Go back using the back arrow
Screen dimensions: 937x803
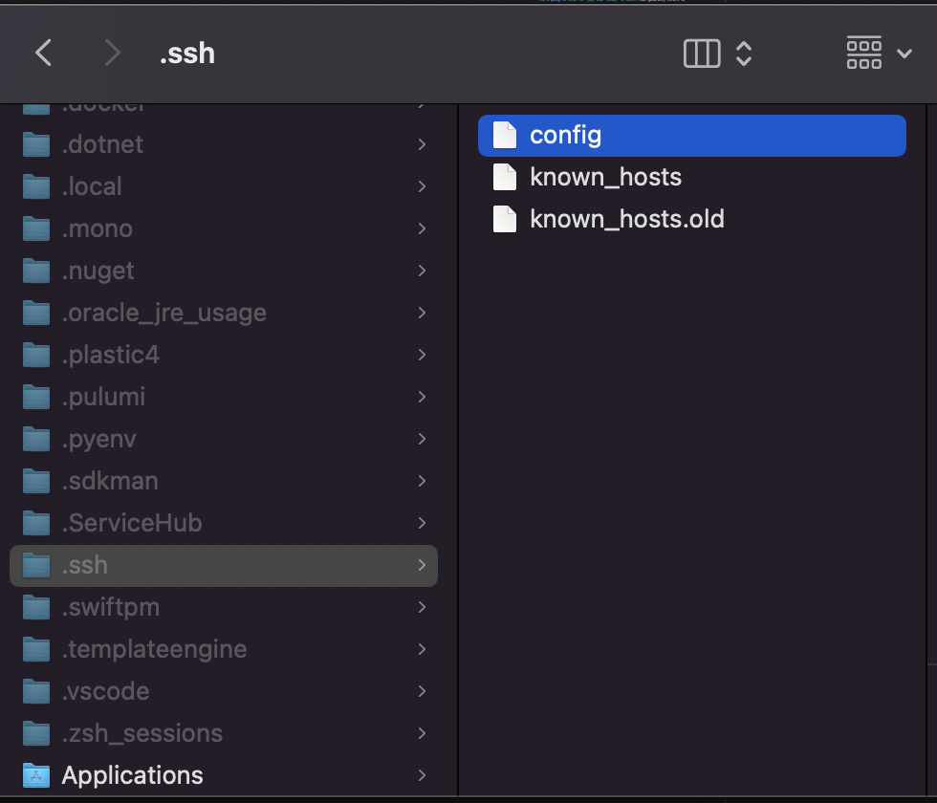43,54
